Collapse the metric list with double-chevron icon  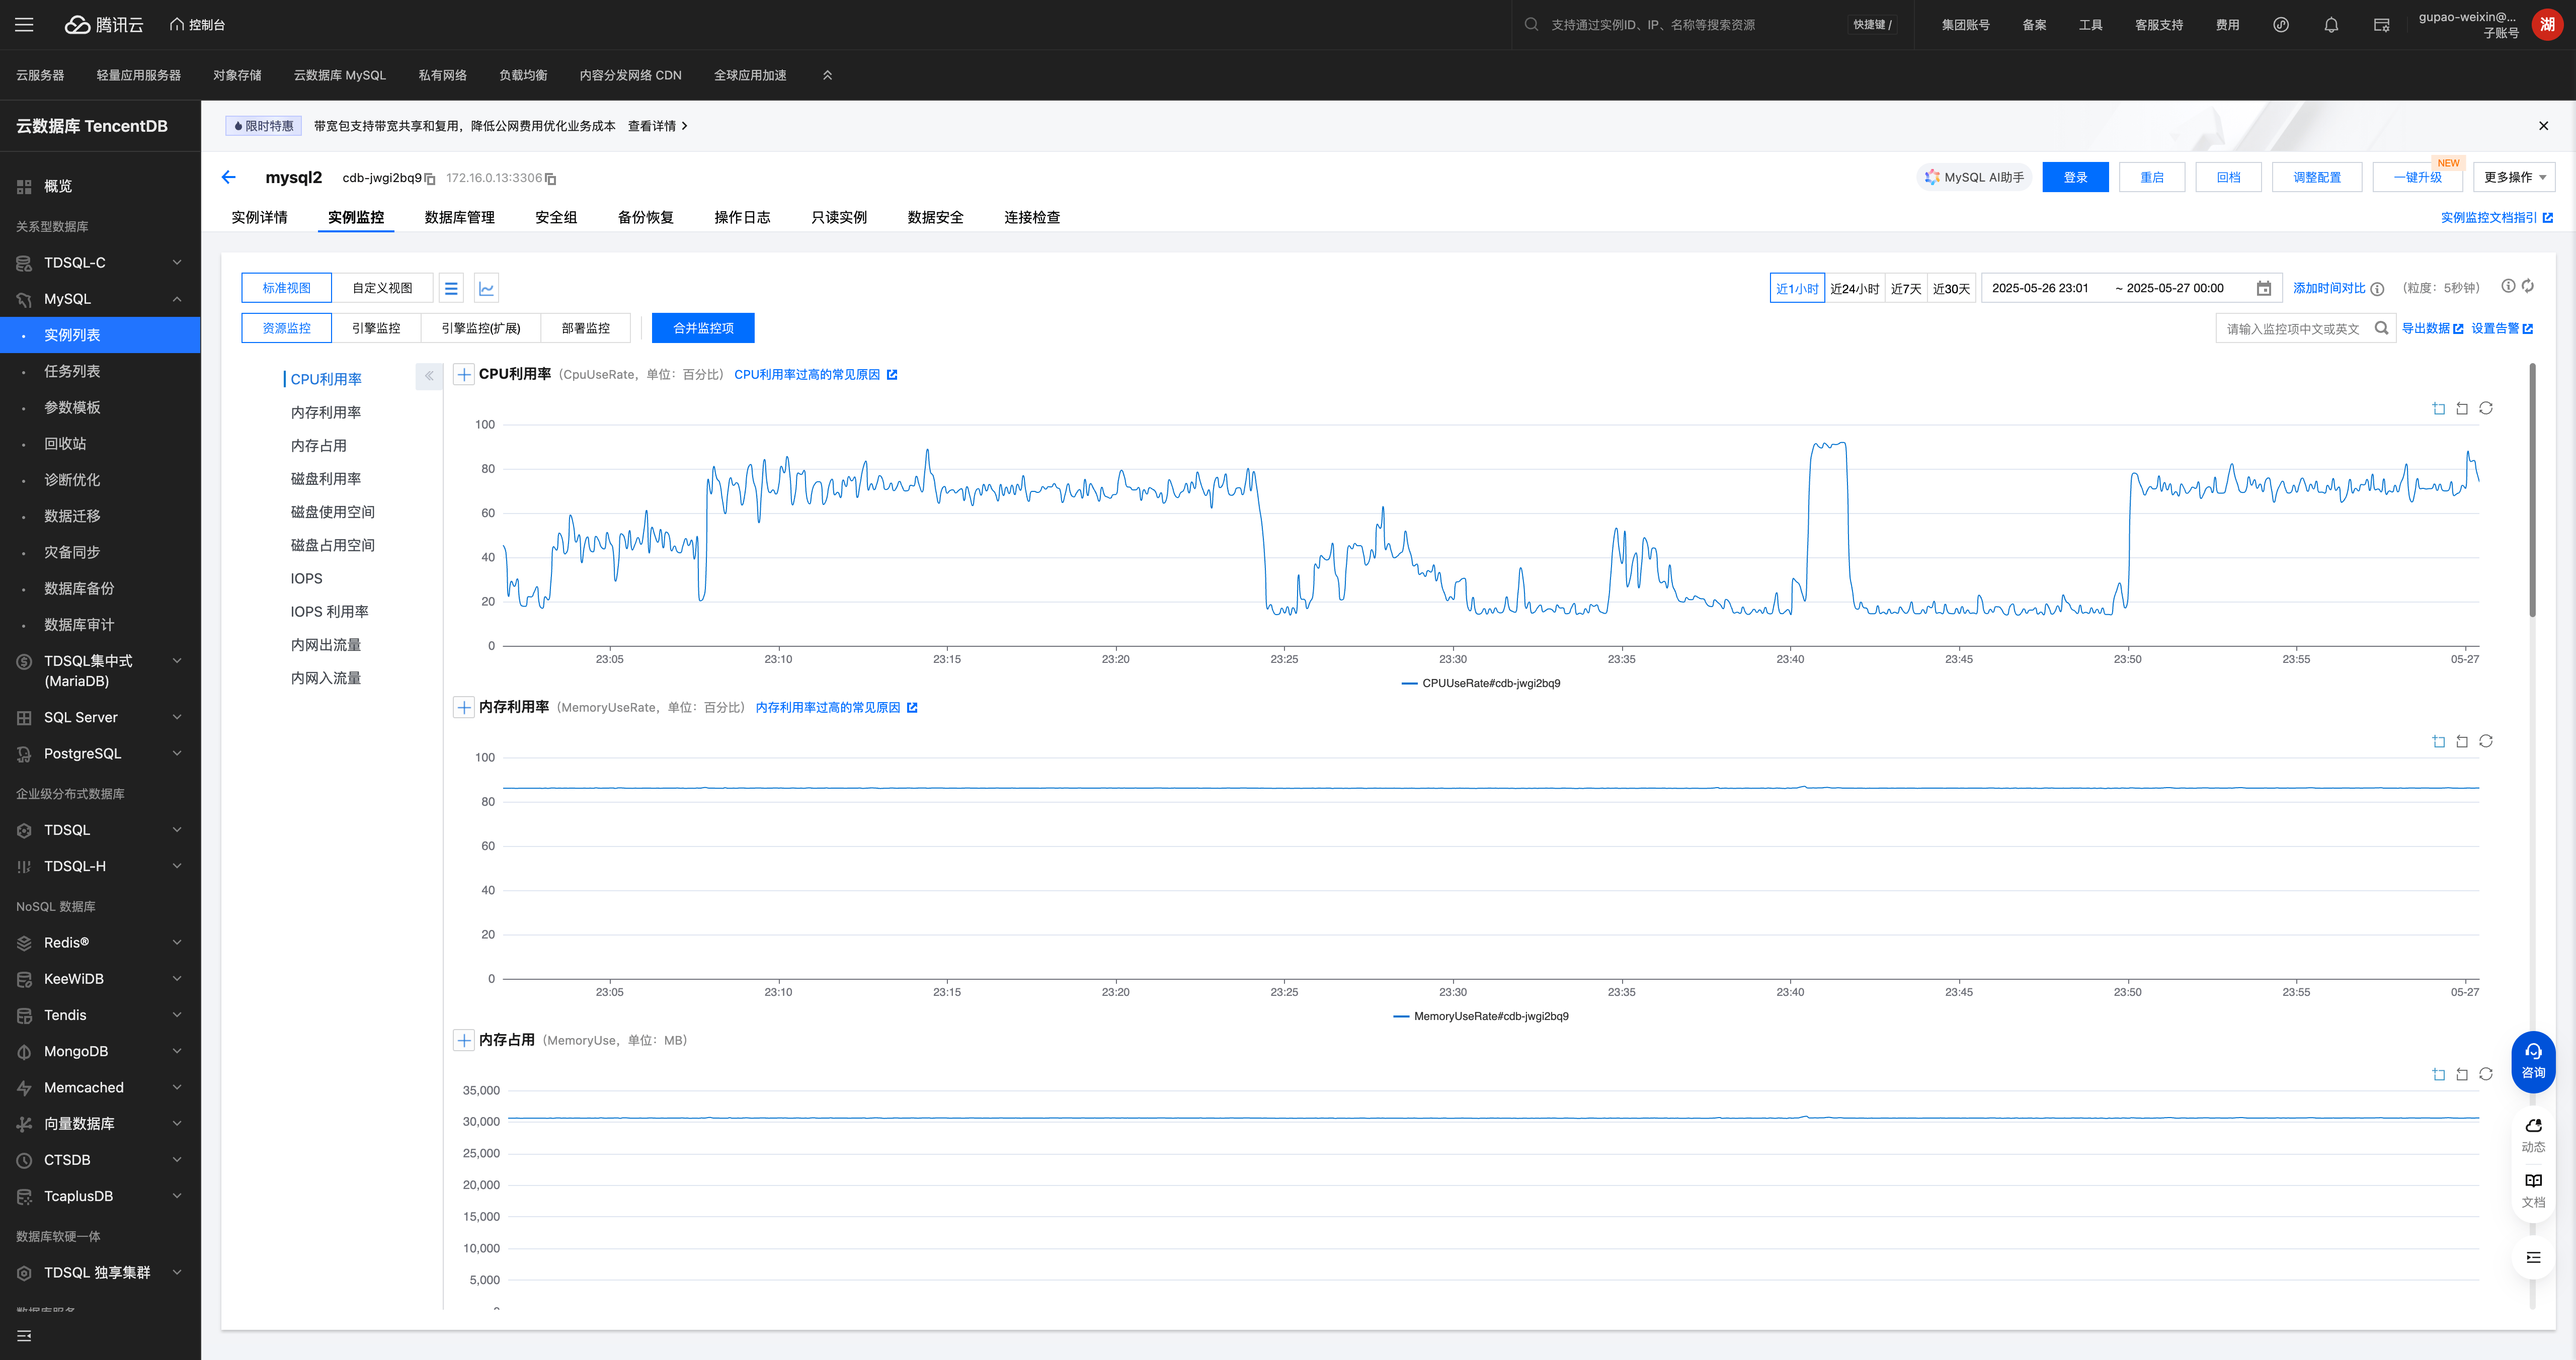tap(429, 376)
